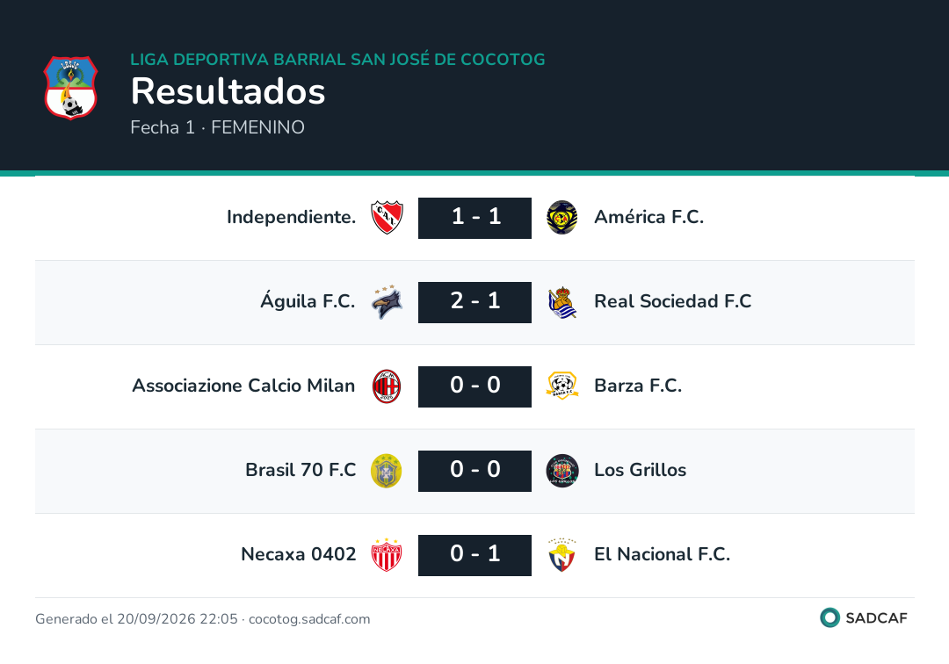Click the Resultados heading
The width and height of the screenshot is (949, 664).
coord(228,91)
